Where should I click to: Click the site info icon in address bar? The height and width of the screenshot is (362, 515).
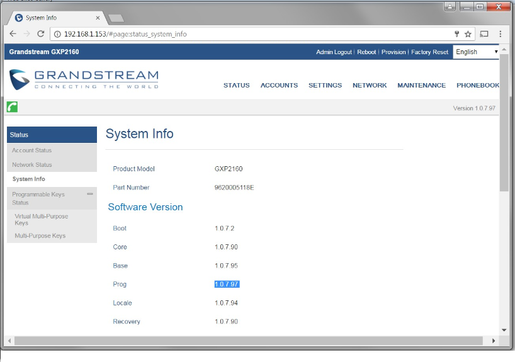coord(57,34)
